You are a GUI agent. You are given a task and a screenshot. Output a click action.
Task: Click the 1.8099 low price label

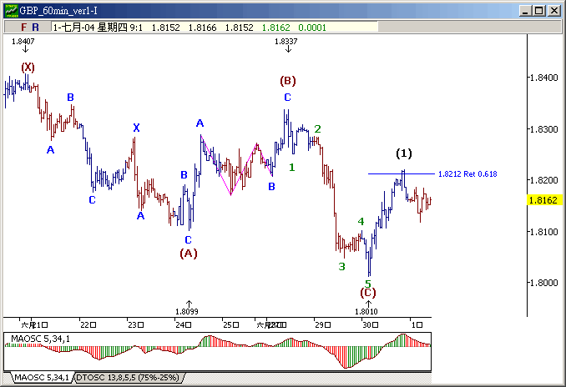coord(187,312)
